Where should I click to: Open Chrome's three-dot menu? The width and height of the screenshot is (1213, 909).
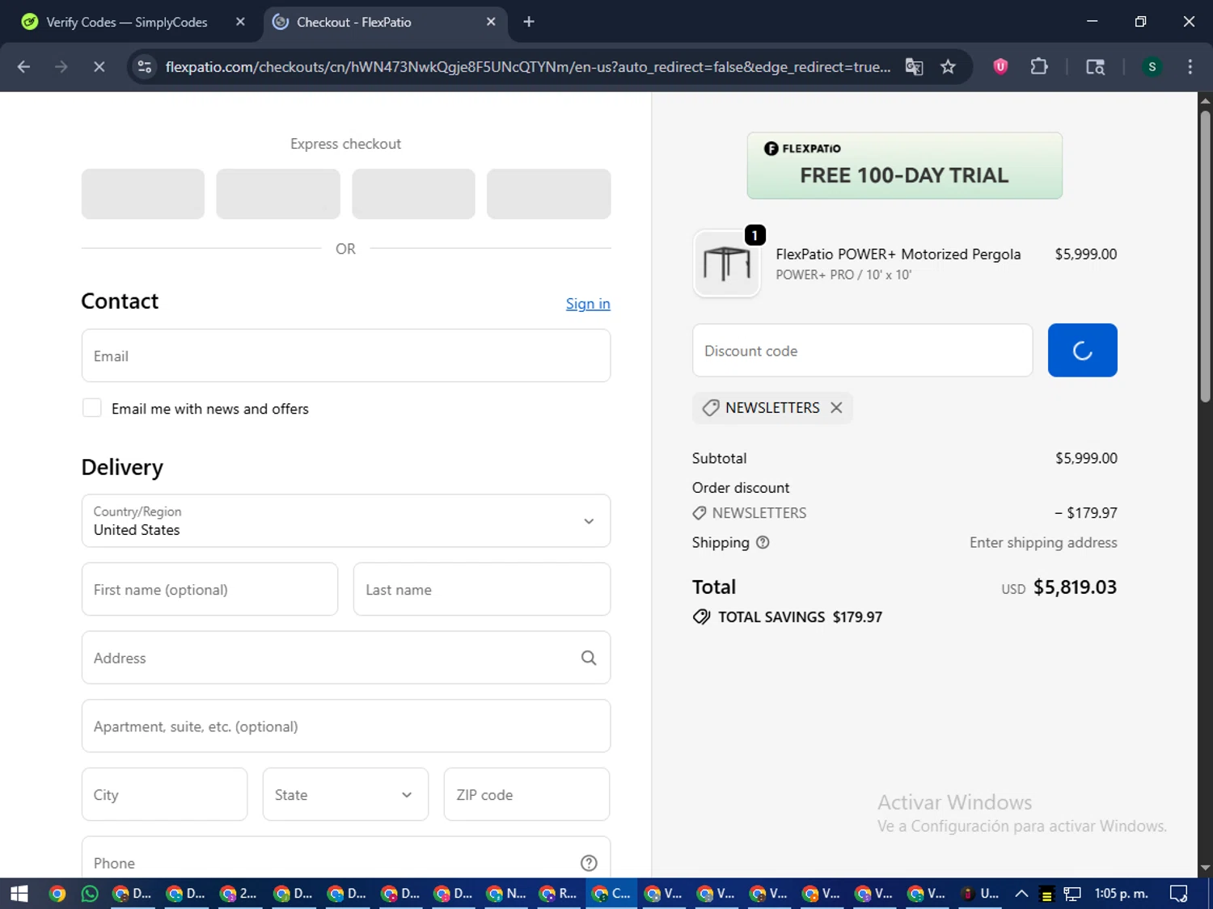(x=1190, y=67)
